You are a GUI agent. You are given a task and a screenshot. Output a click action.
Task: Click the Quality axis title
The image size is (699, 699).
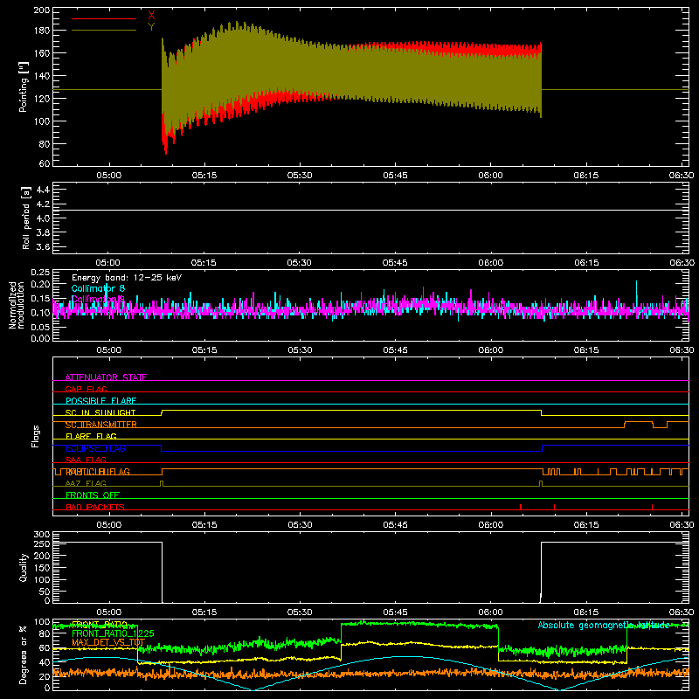(24, 567)
